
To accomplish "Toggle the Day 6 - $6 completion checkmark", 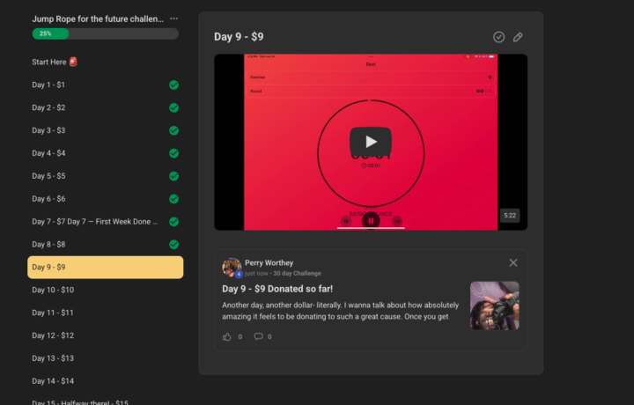I will (173, 199).
